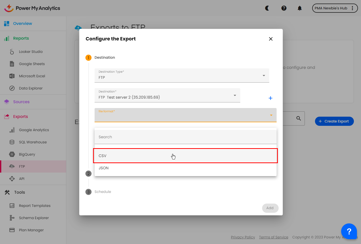Click the search magnifier icon
The image size is (361, 244).
pos(299,118)
